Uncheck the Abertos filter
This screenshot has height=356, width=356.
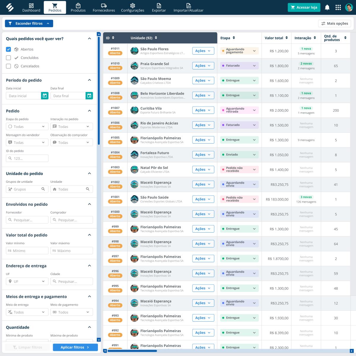pos(8,49)
